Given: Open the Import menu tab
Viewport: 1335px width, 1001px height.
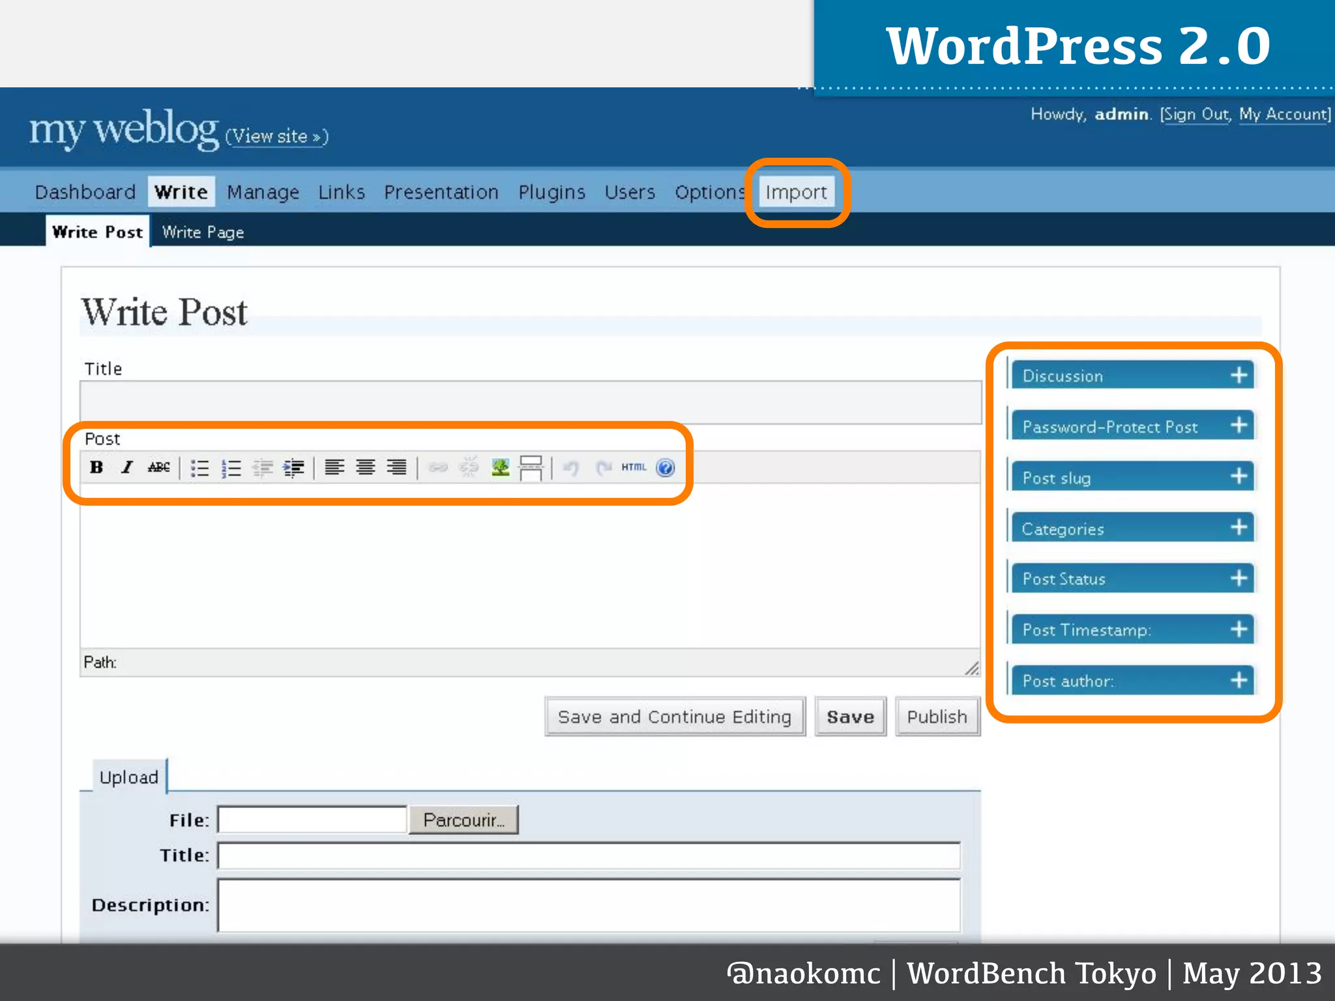Looking at the screenshot, I should (x=796, y=192).
